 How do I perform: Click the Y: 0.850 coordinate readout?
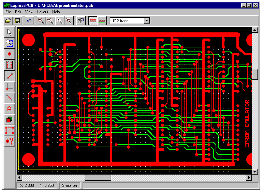(x=47, y=185)
